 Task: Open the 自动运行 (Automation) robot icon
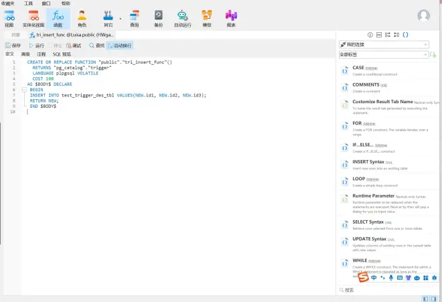tap(182, 19)
